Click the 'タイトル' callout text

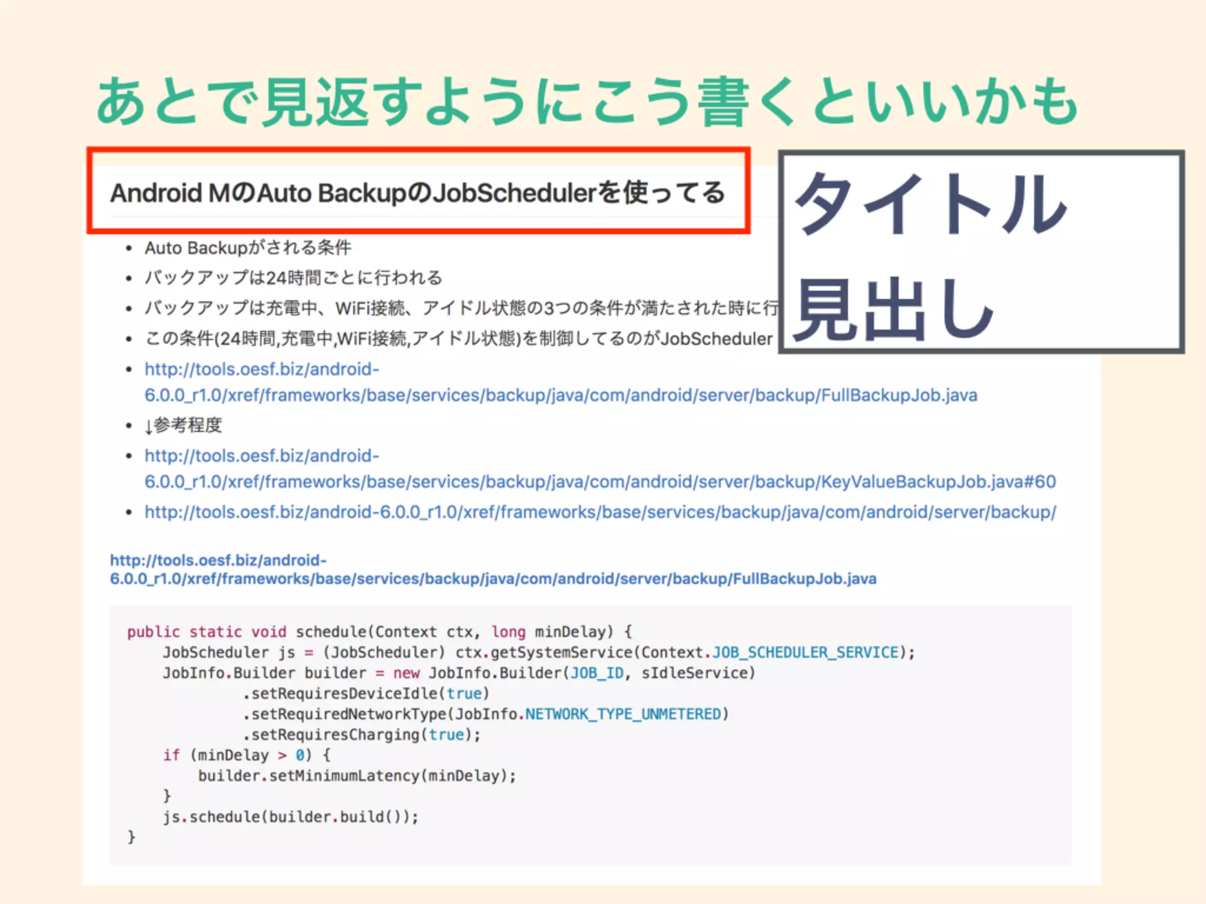[931, 204]
